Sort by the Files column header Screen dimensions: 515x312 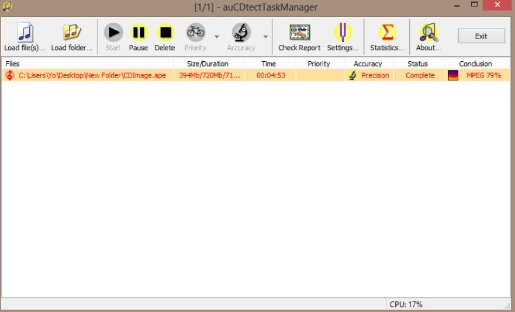88,64
